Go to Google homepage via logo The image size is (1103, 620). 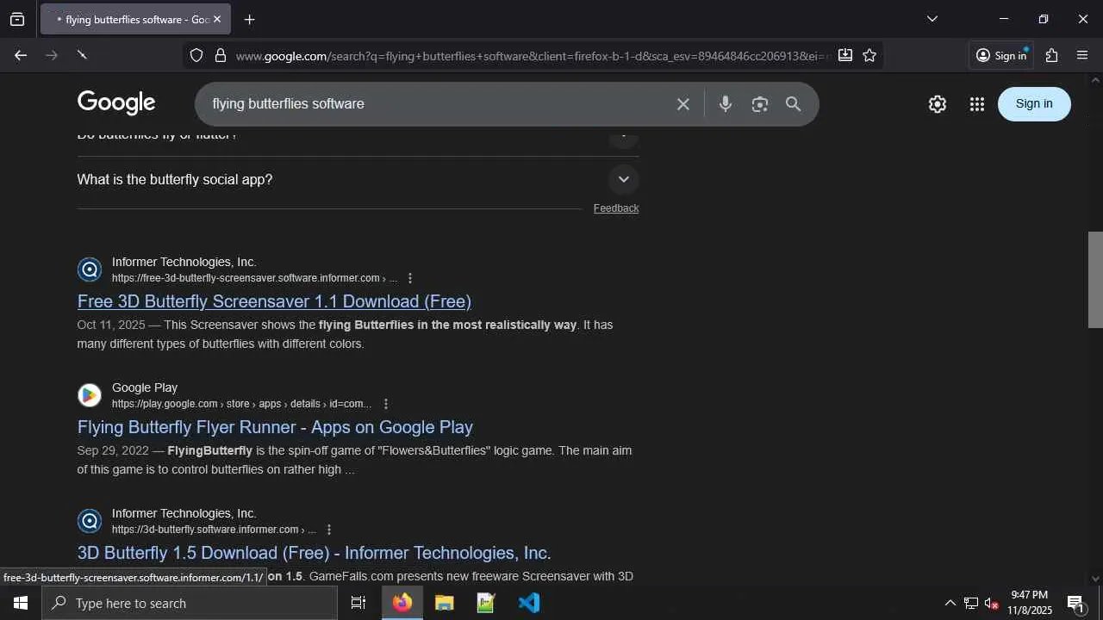pos(116,103)
